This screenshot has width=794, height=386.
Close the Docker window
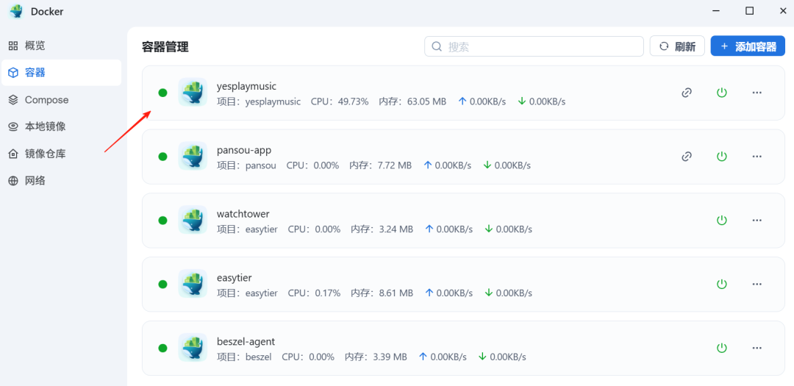pyautogui.click(x=783, y=11)
